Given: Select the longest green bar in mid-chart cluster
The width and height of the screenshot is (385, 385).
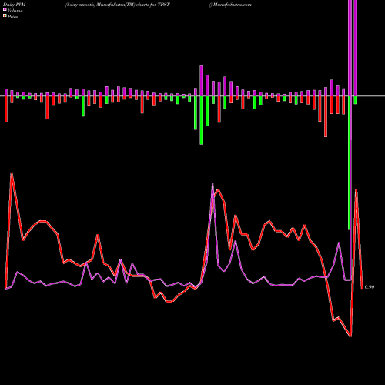Looking at the screenshot, I should point(201,120).
